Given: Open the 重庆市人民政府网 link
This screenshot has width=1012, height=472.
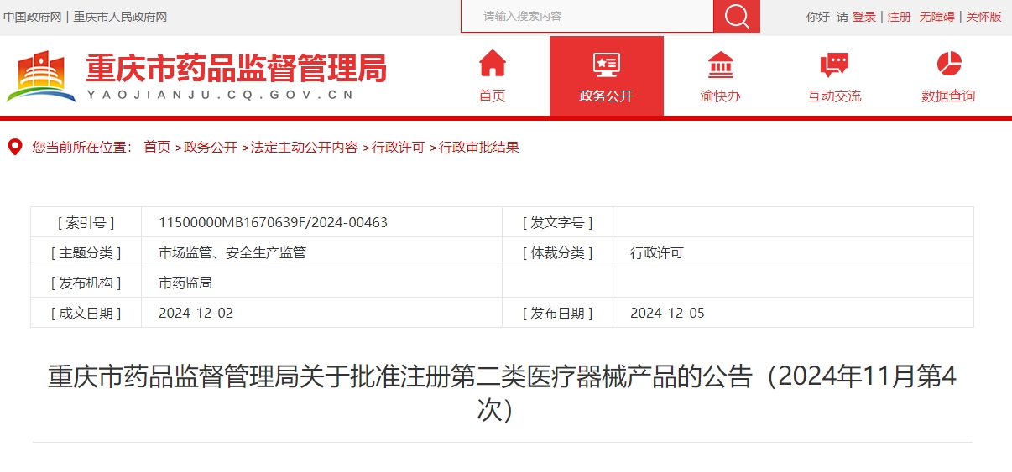Looking at the screenshot, I should [x=120, y=17].
